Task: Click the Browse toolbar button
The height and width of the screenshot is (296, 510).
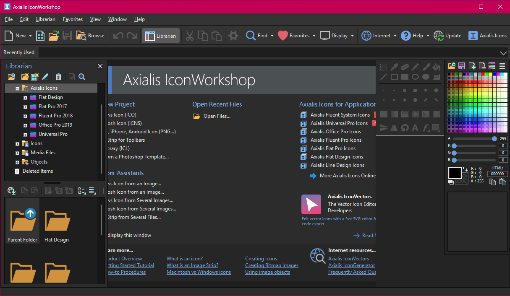Action: point(90,36)
